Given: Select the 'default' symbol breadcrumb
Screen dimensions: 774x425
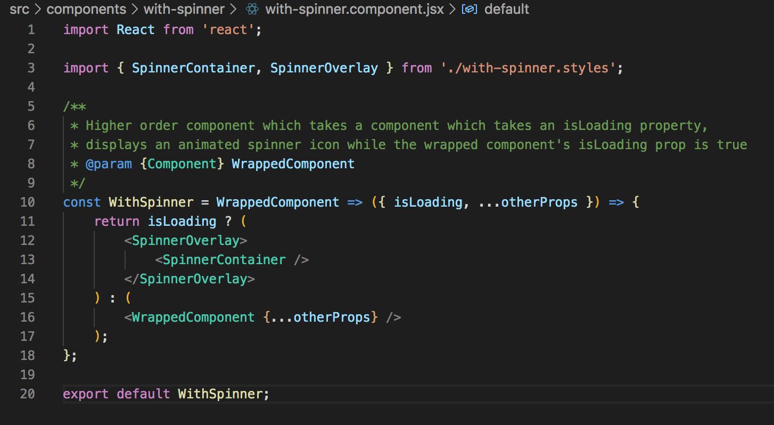Looking at the screenshot, I should [x=506, y=10].
